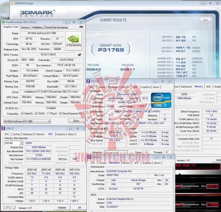Click GPU-Z title bar app icon

tap(3, 22)
